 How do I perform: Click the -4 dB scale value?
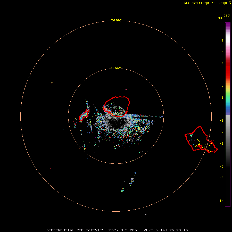pos(221,155)
